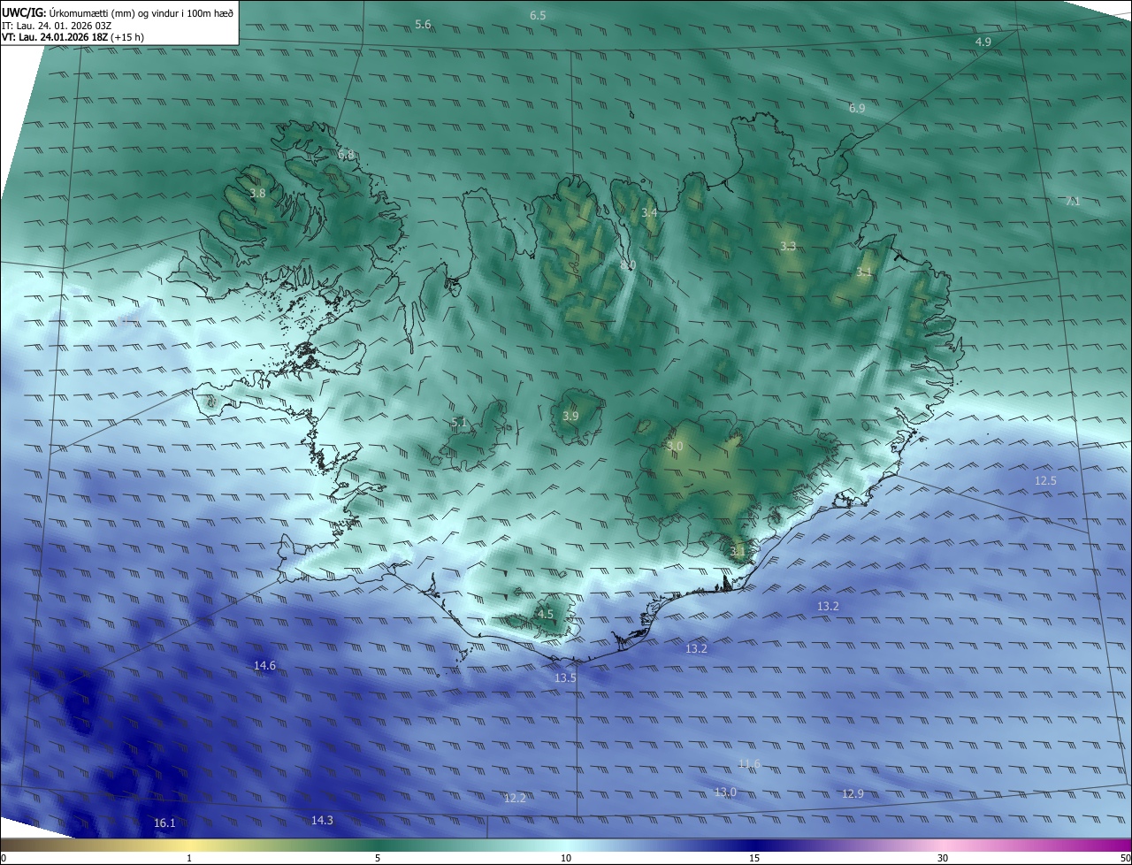Click the map value label '12.2'
1132x865 pixels.
(515, 799)
